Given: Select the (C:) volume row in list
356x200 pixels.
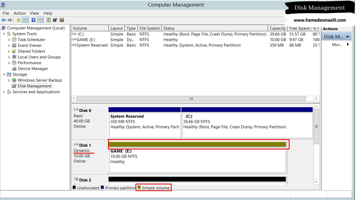Looking at the screenshot, I should 195,34.
